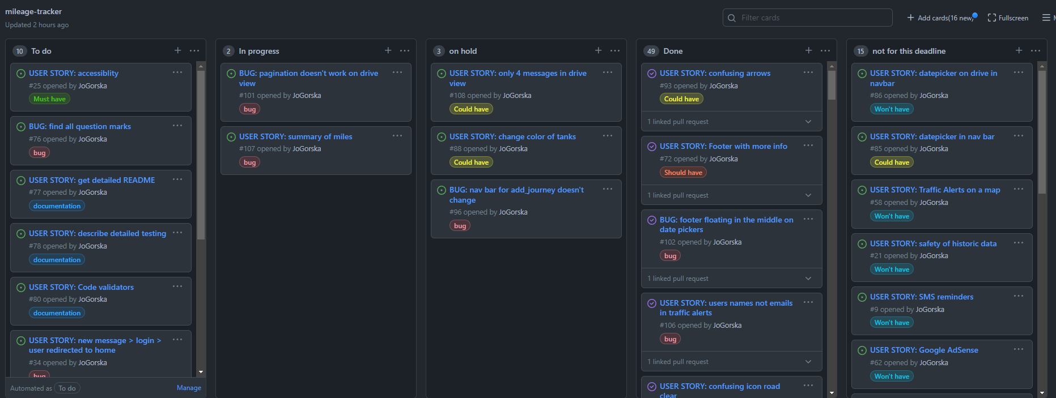
Task: Click the 'Updated 2 hours ago' text
Action: [37, 25]
